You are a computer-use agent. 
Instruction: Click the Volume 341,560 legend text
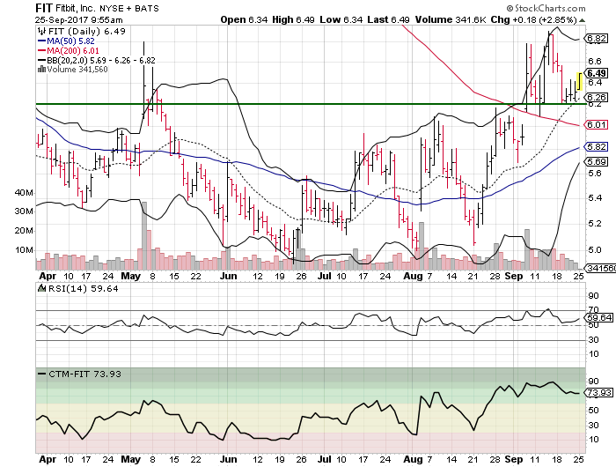click(77, 70)
